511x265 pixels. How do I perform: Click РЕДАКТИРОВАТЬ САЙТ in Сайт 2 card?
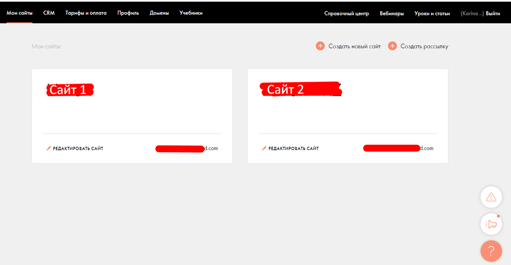tap(293, 148)
